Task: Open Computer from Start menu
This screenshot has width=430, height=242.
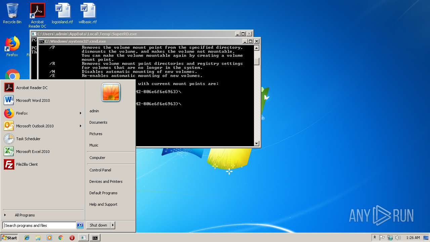Action: [x=111, y=158]
